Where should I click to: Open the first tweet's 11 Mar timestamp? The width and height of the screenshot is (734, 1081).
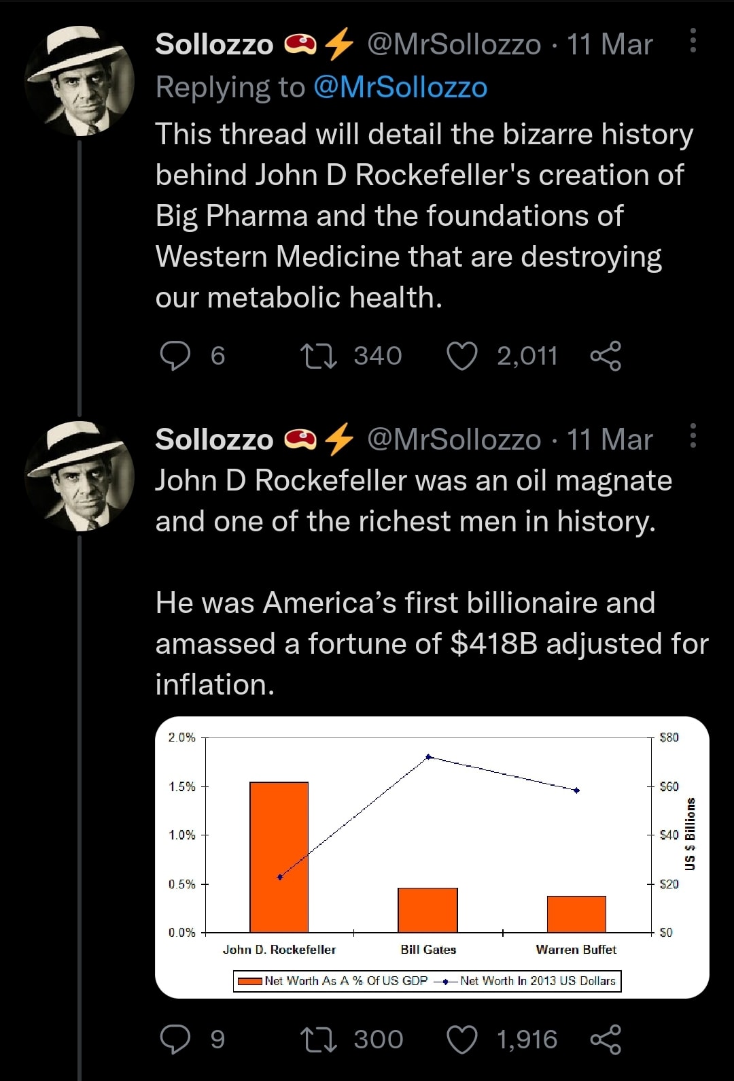point(610,44)
